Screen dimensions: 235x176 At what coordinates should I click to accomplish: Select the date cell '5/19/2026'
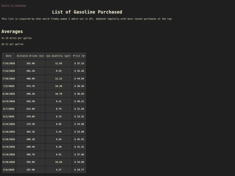tap(9, 132)
